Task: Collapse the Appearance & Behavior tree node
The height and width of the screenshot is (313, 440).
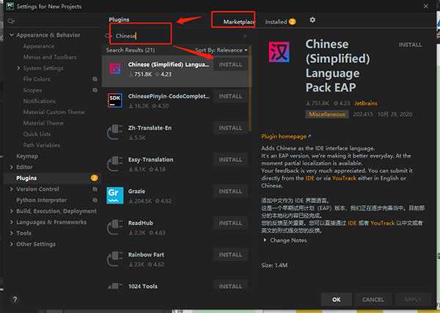Action: (11, 35)
